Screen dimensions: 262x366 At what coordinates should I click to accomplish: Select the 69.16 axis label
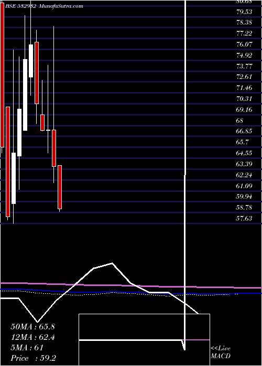(245, 110)
